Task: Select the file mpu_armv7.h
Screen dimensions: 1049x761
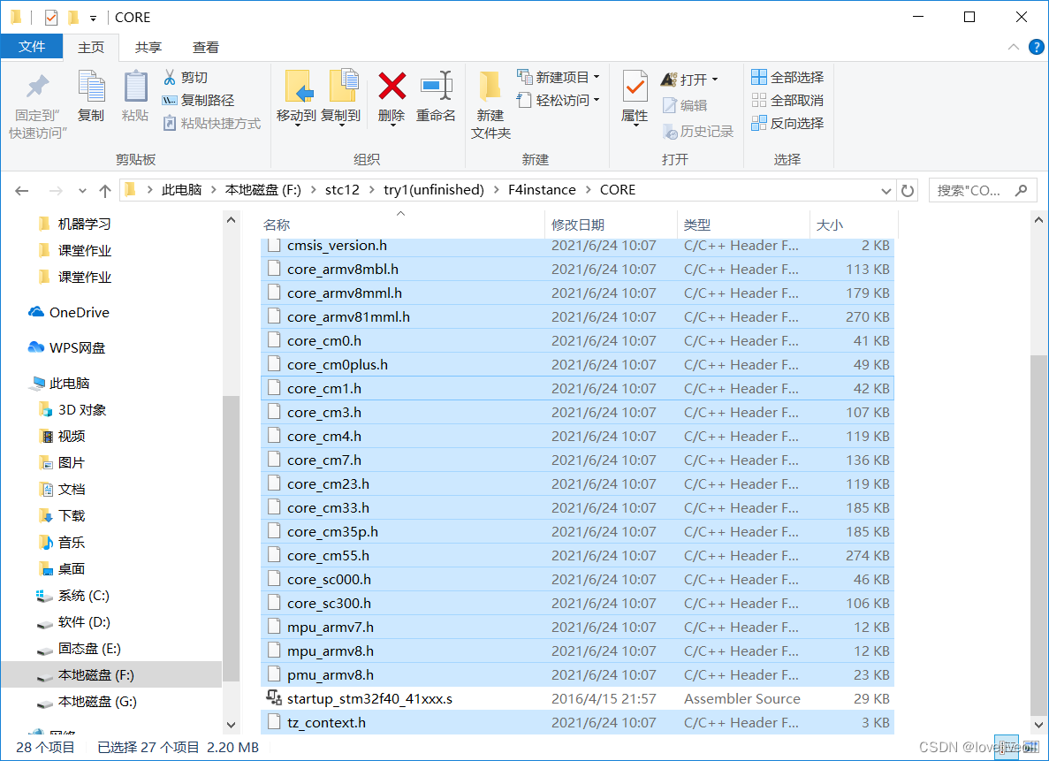Action: 577,628
